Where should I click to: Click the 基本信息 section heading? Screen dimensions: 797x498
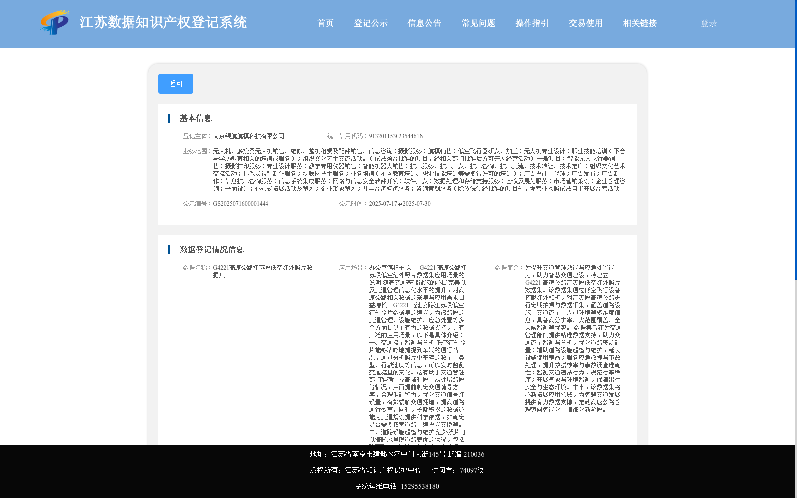tap(196, 118)
